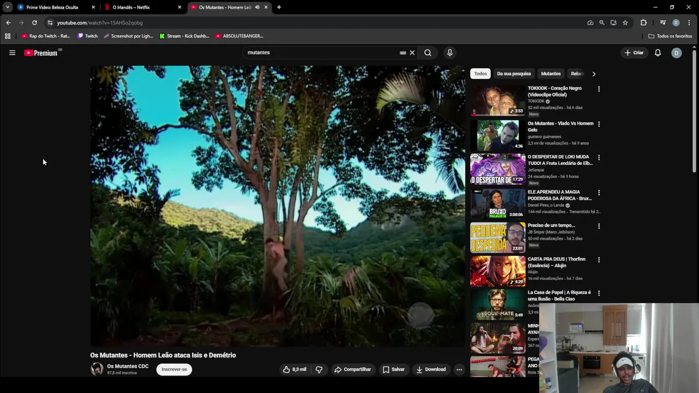Like the video with thumbs up

click(x=294, y=370)
